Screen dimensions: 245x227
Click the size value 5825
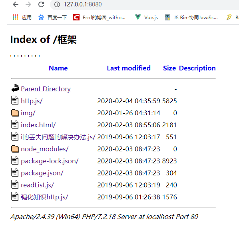pos(169,101)
